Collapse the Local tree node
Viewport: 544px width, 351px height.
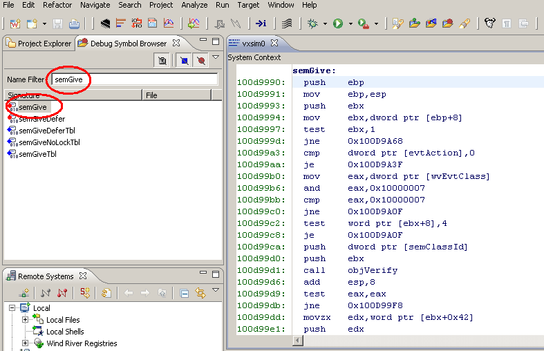pos(12,308)
